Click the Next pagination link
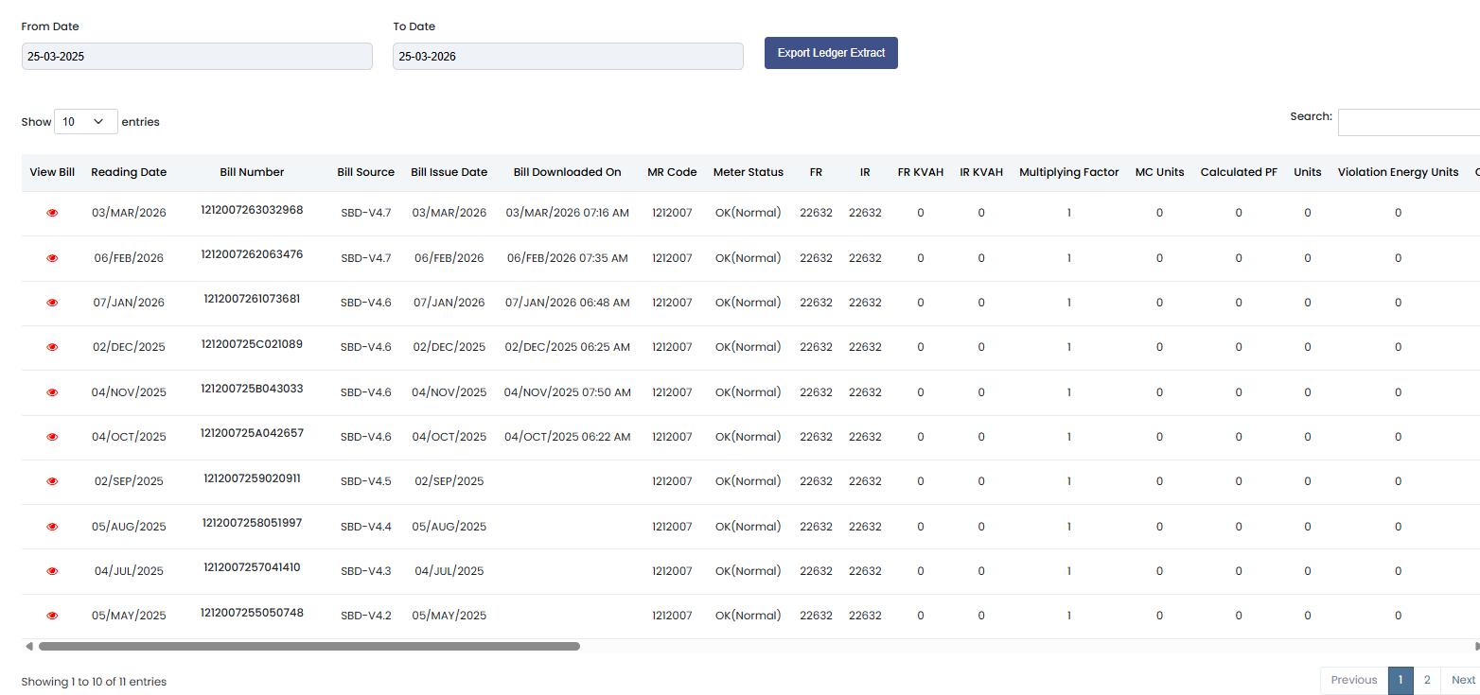Screen dimensions: 1480x695 (1462, 680)
